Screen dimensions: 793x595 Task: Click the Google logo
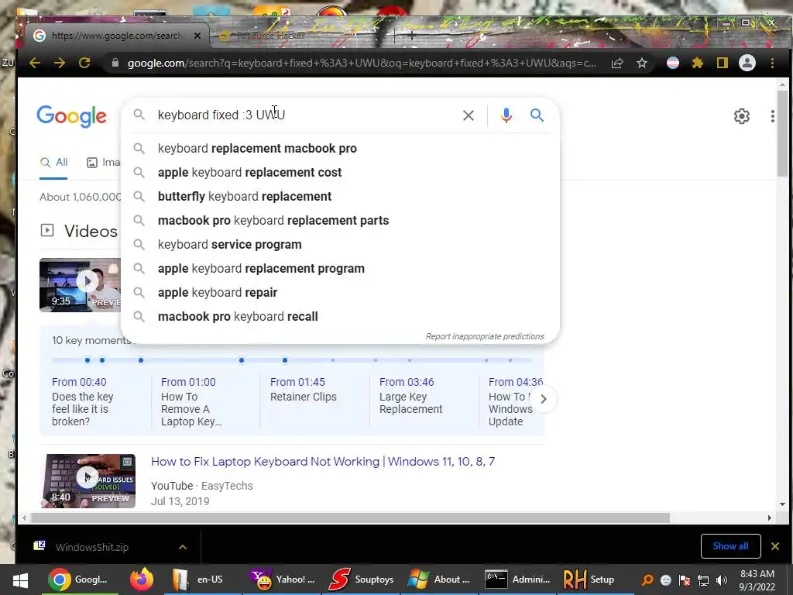click(71, 116)
